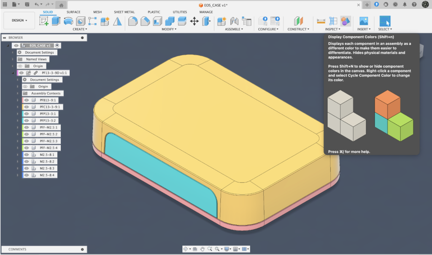This screenshot has height=255, width=432.
Task: Activate the Select tool
Action: [x=385, y=21]
